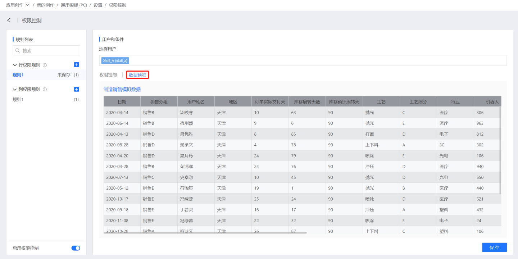
Task: Click the horizontal scrollbar under the data table
Action: [x=205, y=233]
